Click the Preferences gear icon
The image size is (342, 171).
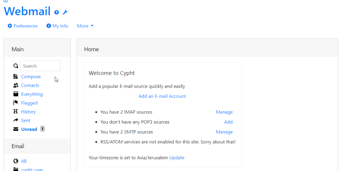click(x=10, y=26)
